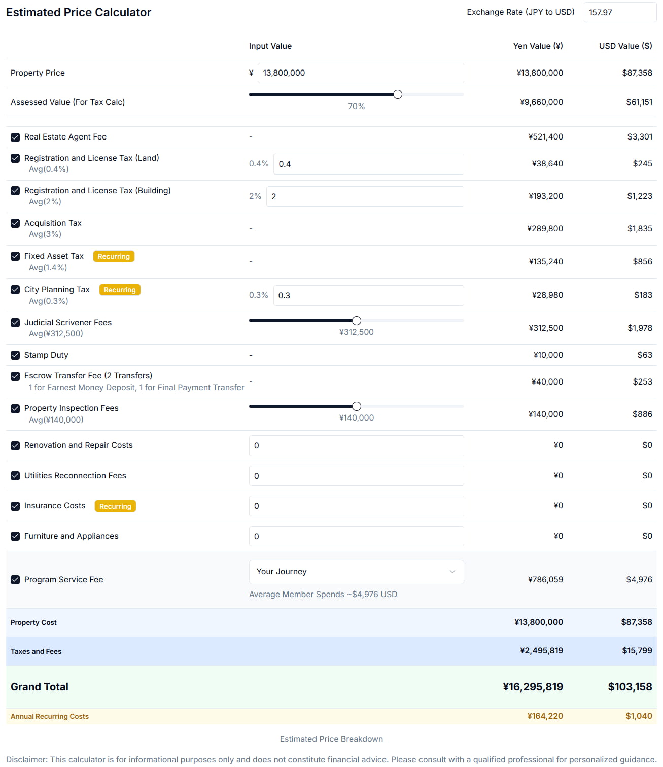Screen dimensions: 663x767
Task: Select the Utilities Reconnection Fees input
Action: (x=356, y=476)
